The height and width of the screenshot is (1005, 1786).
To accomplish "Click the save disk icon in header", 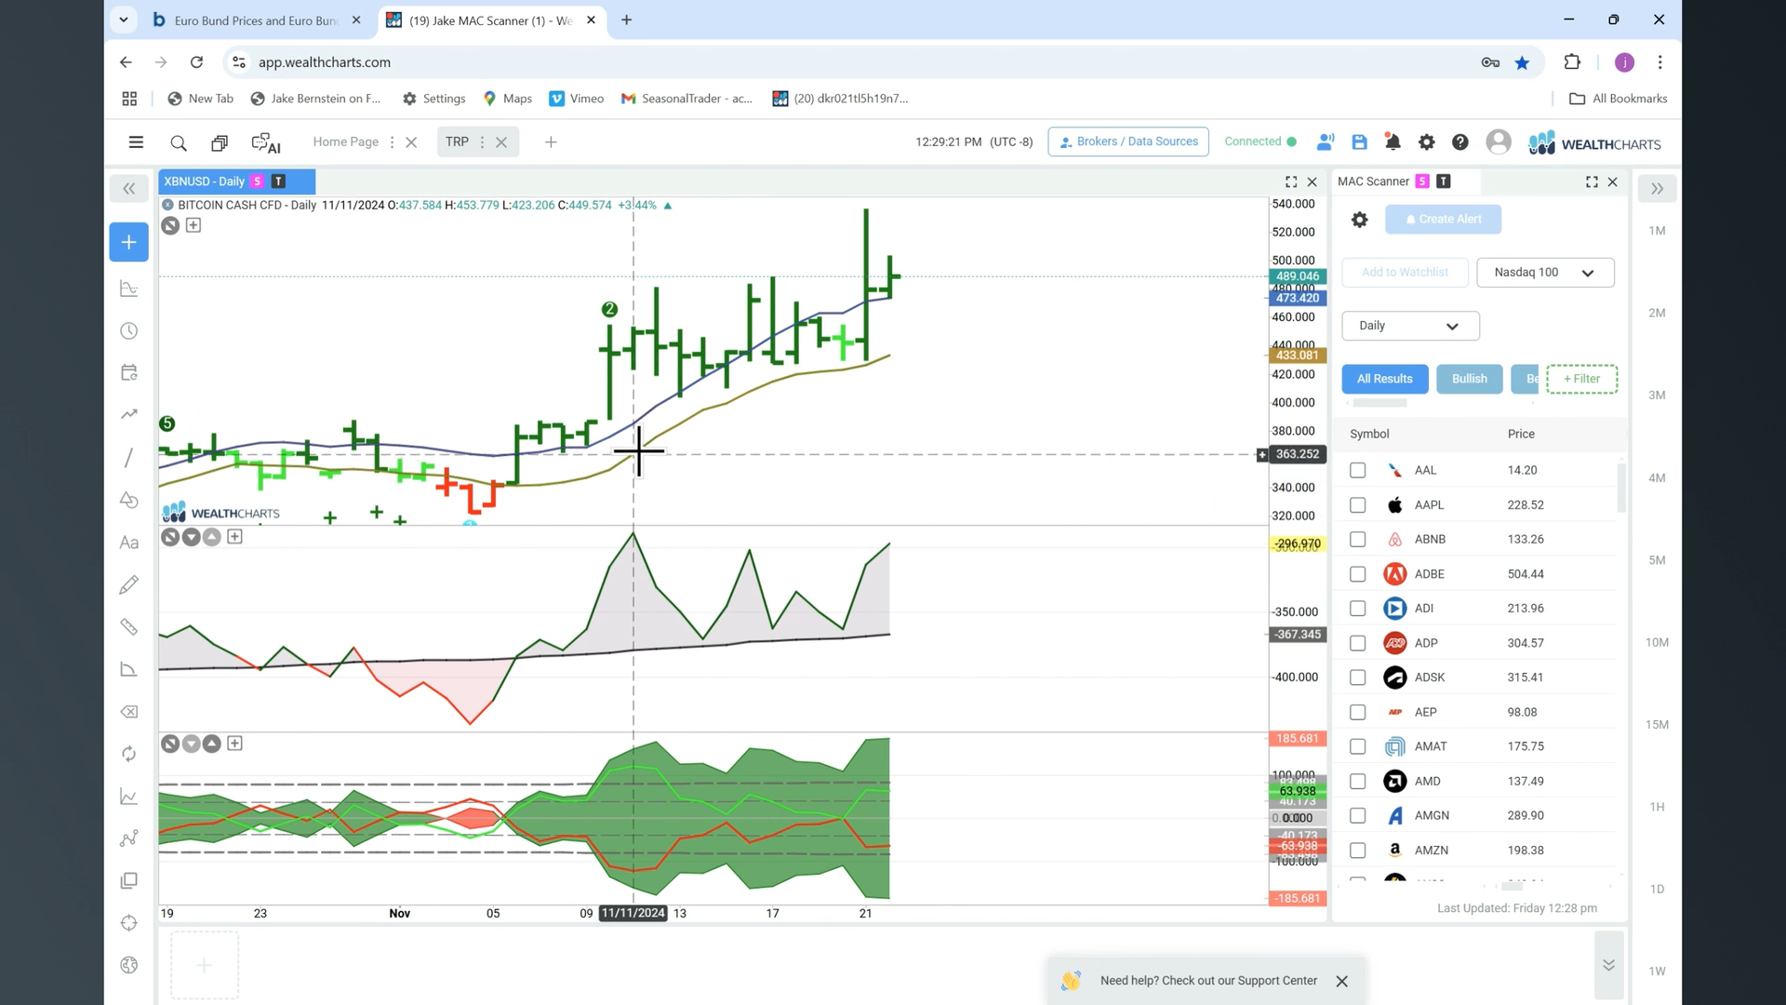I will click(x=1359, y=142).
